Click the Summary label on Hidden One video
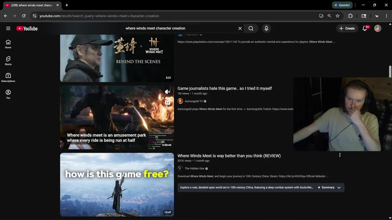 pyautogui.click(x=328, y=188)
